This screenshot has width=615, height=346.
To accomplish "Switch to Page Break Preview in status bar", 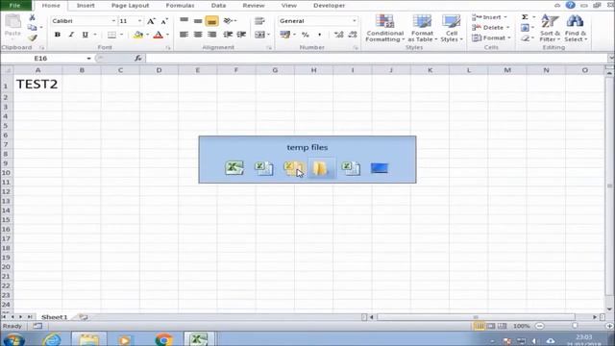I will [x=502, y=326].
